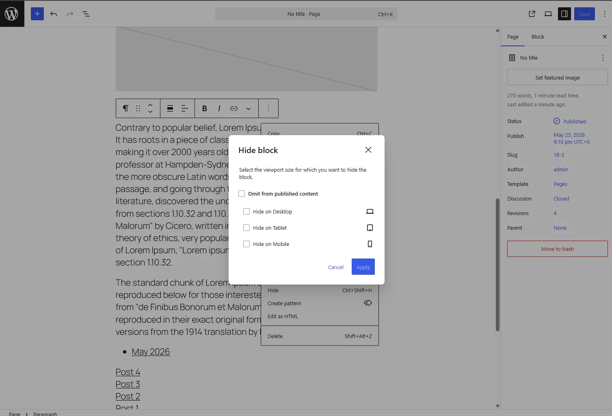Open block options three-dot menu

(x=268, y=108)
